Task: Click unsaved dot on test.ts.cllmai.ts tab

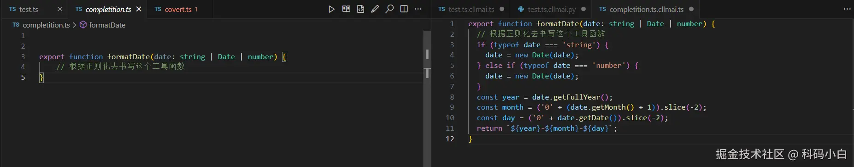Action: (x=502, y=9)
